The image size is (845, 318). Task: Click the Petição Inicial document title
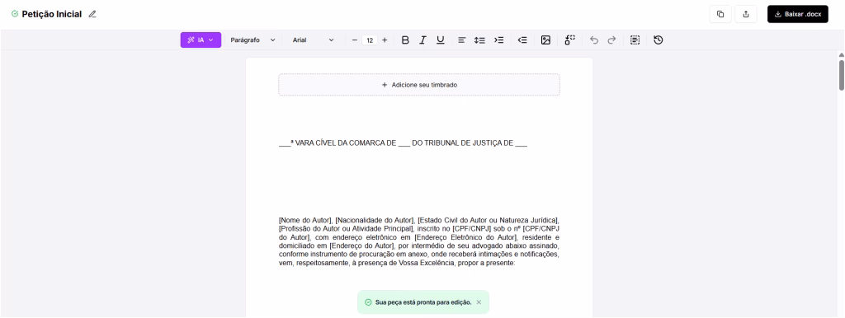click(52, 15)
